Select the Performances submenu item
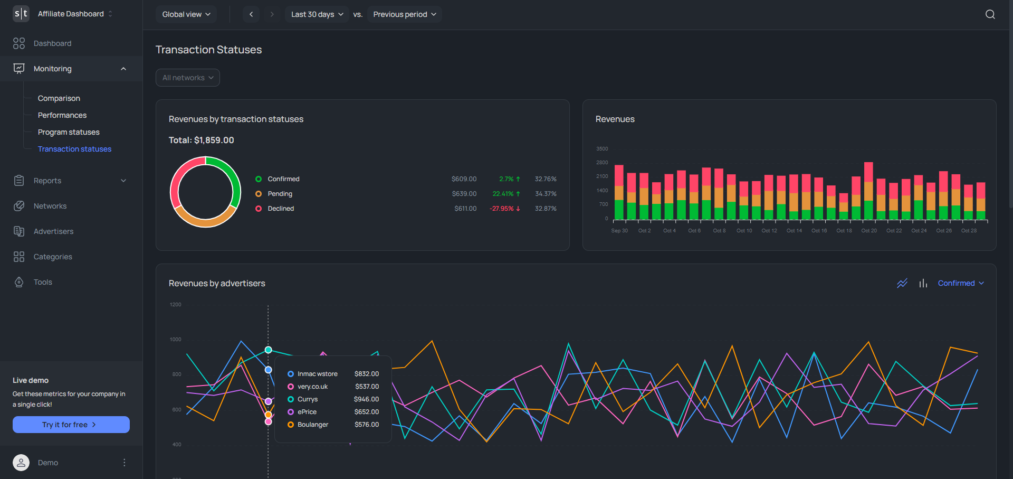This screenshot has height=479, width=1013. pos(62,115)
